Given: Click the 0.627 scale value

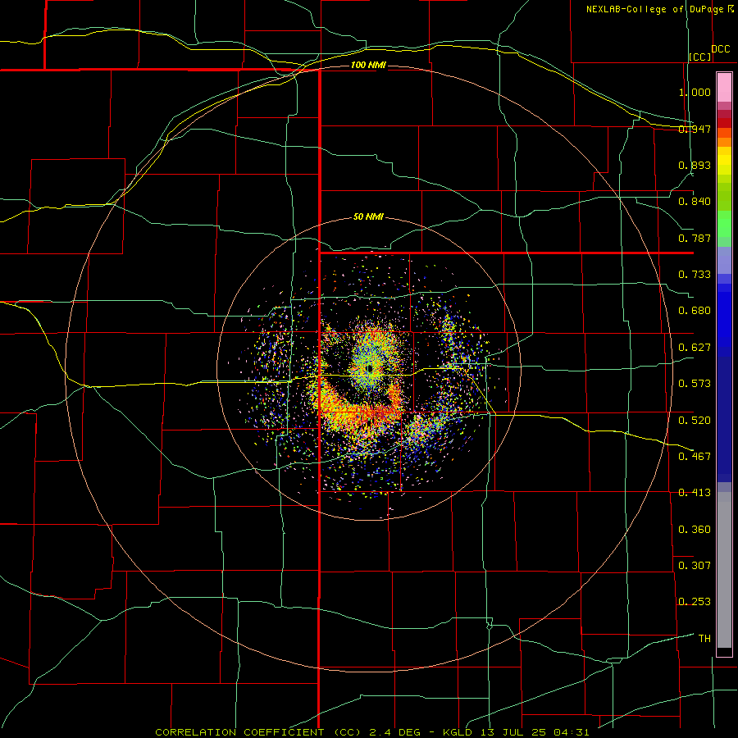Looking at the screenshot, I should 695,348.
